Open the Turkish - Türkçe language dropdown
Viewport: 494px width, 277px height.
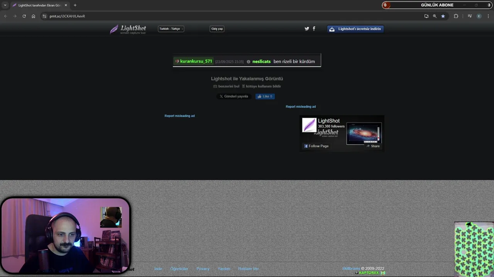171,29
